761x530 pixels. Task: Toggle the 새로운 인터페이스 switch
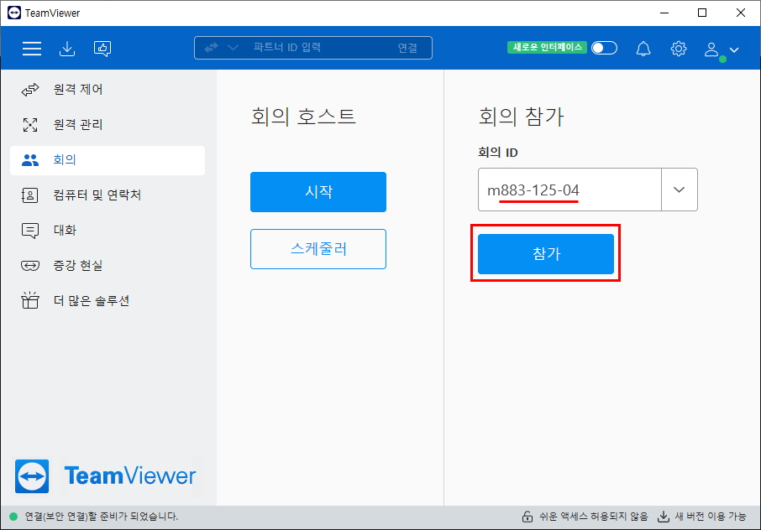pos(604,48)
